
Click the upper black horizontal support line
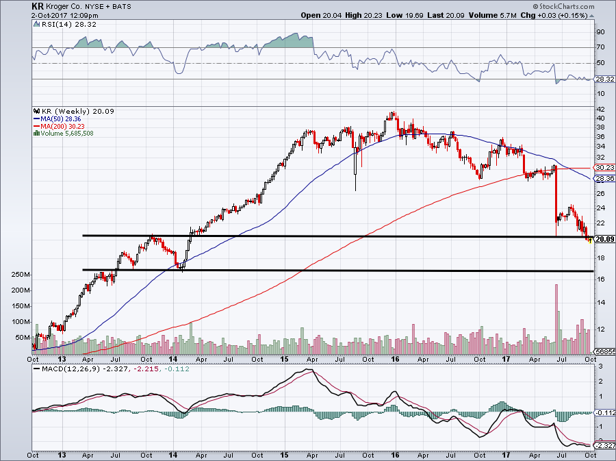338,236
